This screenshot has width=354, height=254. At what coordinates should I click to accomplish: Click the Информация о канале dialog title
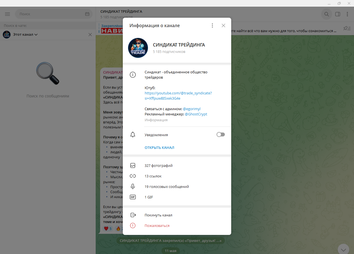click(x=155, y=25)
